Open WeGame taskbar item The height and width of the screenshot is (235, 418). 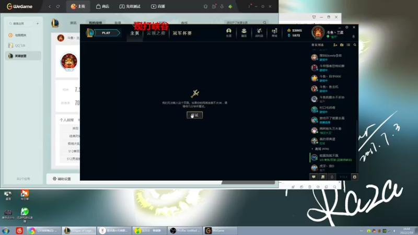tap(220, 230)
